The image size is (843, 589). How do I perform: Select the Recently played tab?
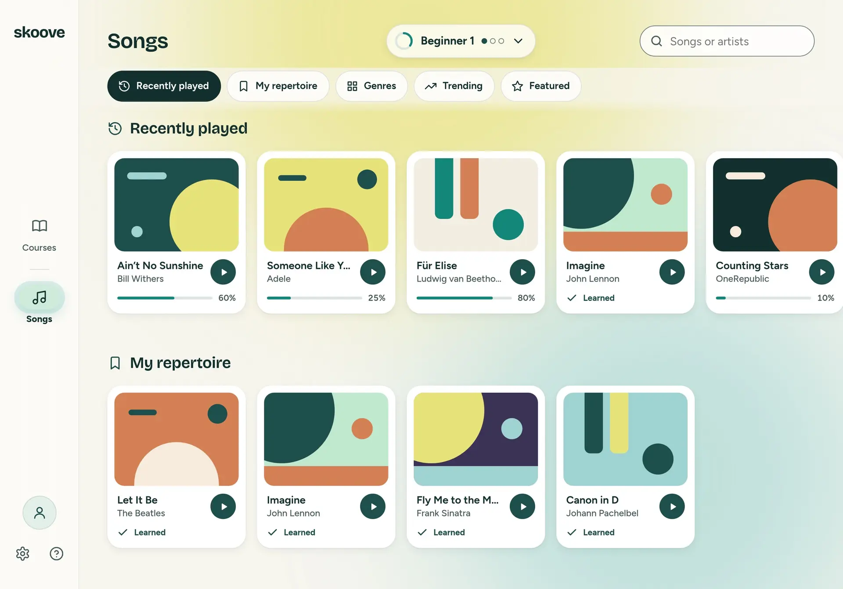click(164, 86)
